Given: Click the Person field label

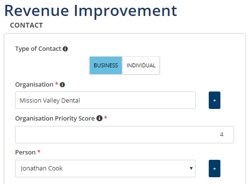Looking at the screenshot, I should tap(25, 153).
